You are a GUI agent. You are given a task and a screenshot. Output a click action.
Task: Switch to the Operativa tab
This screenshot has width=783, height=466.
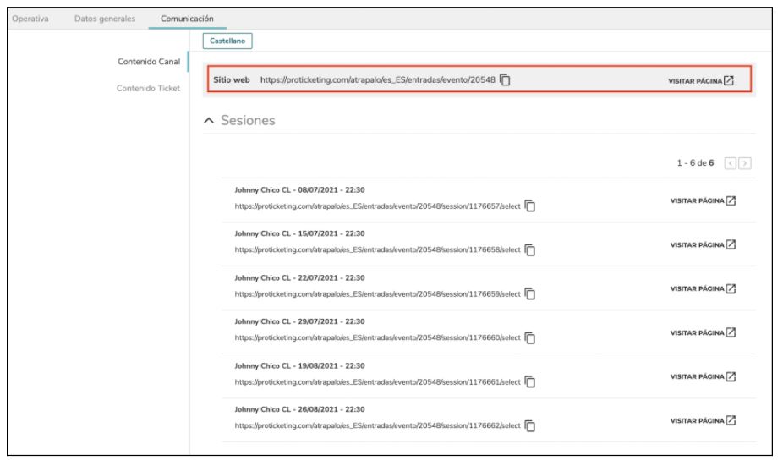point(30,19)
